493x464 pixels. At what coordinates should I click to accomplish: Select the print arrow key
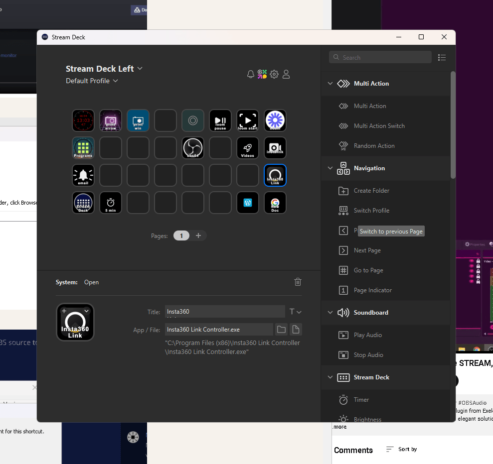(x=111, y=120)
